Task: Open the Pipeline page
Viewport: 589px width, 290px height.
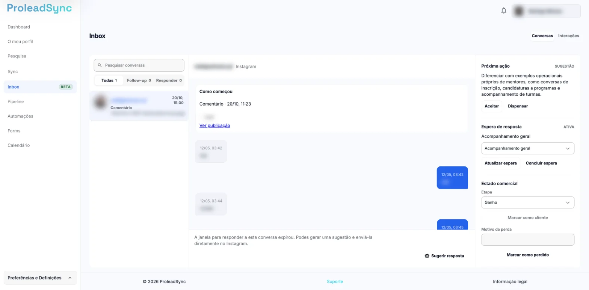Action: tap(16, 102)
